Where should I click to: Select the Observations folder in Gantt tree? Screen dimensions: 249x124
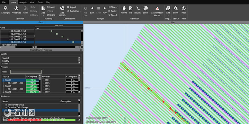(10, 45)
